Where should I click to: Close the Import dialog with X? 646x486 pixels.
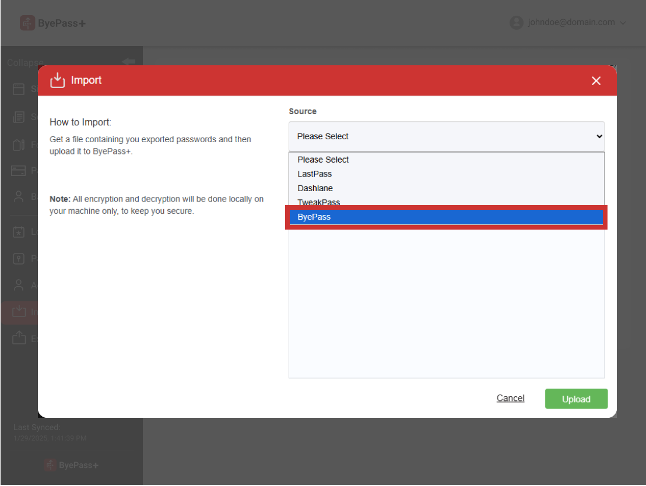tap(596, 81)
